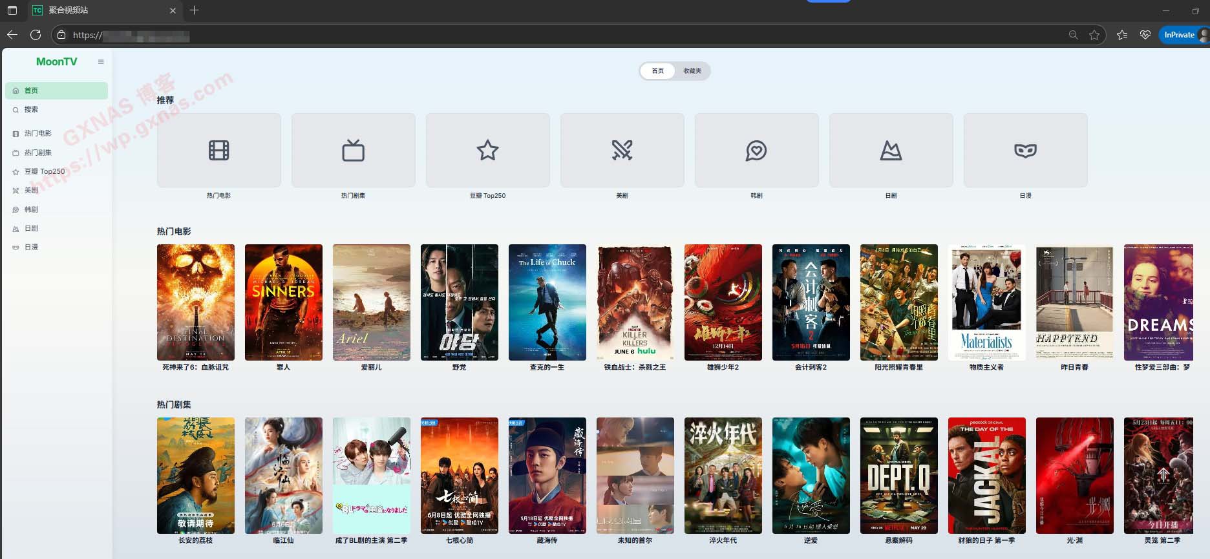The height and width of the screenshot is (559, 1210).
Task: Click the heart-bubble icon card for 韩剧
Action: point(757,151)
